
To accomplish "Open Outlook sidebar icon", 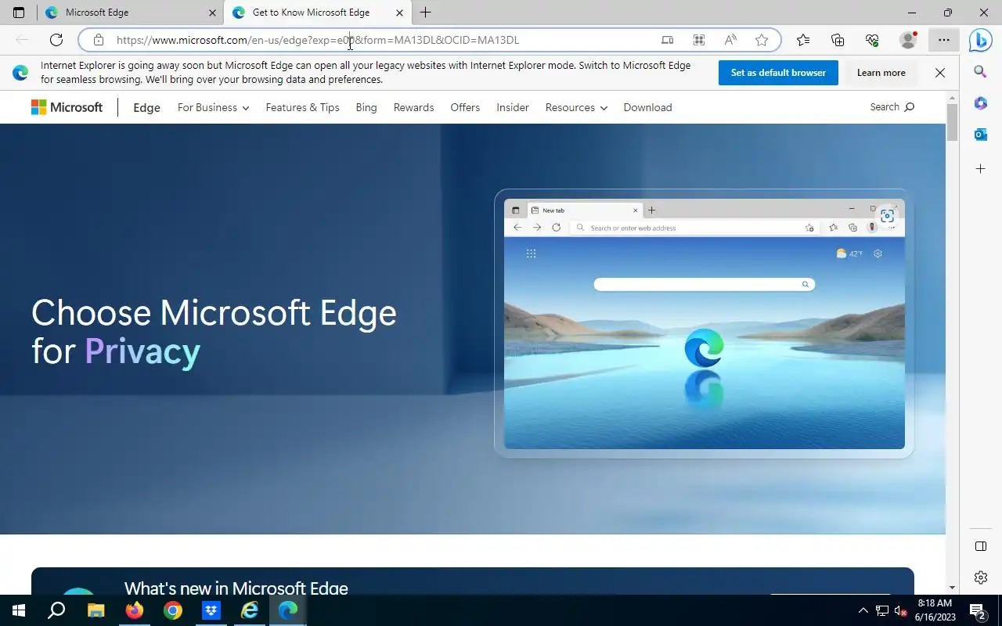I will coord(980,135).
